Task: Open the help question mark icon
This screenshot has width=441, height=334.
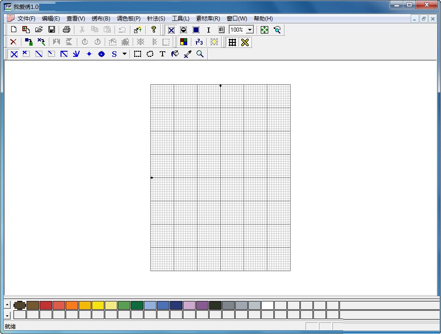Action: tap(153, 30)
